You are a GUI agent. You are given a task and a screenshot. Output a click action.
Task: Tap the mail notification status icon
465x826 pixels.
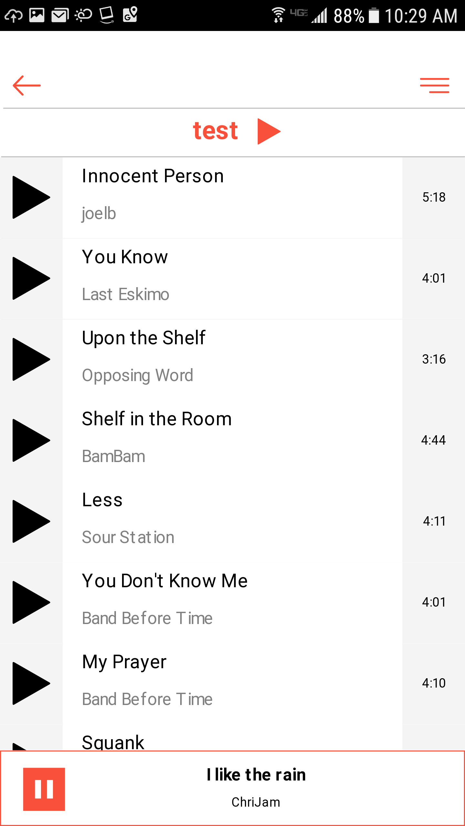[60, 15]
